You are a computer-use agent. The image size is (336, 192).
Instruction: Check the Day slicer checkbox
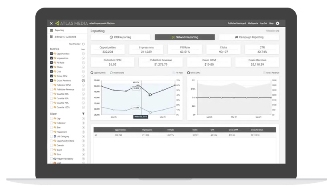point(51,118)
